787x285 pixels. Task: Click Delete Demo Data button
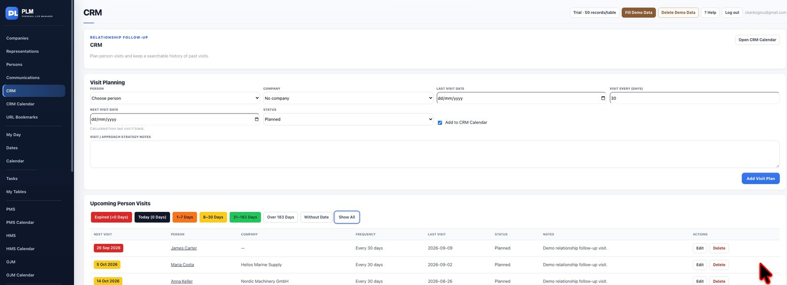pyautogui.click(x=678, y=13)
